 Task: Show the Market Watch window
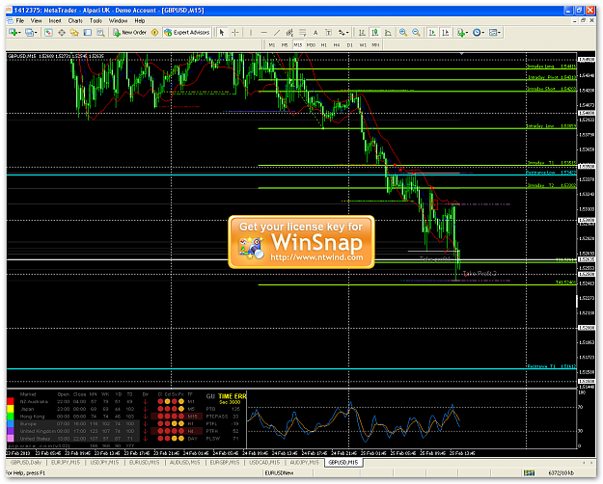click(x=48, y=33)
